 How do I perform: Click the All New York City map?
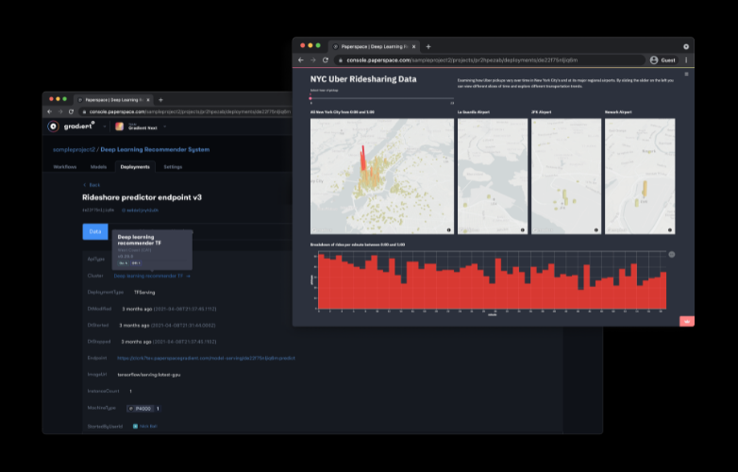tap(381, 176)
